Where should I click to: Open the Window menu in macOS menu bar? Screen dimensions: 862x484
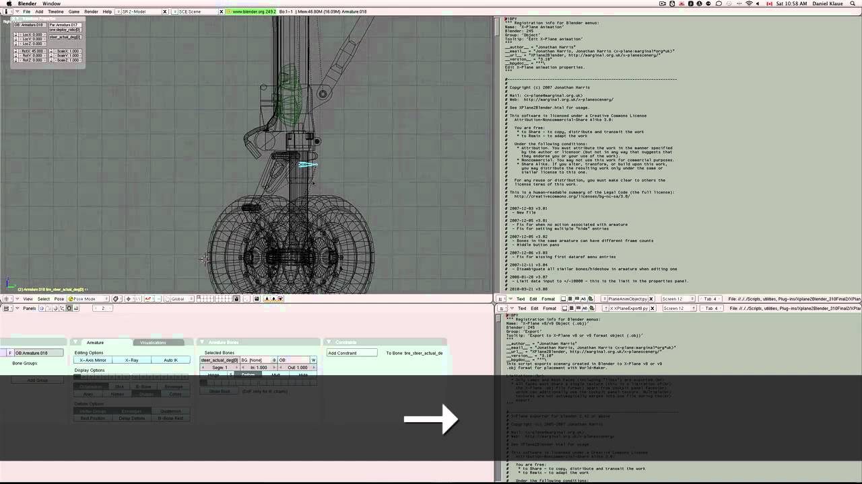[x=51, y=3]
